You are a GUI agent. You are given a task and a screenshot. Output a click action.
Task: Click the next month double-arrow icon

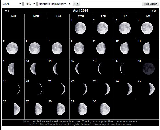pos(154,11)
